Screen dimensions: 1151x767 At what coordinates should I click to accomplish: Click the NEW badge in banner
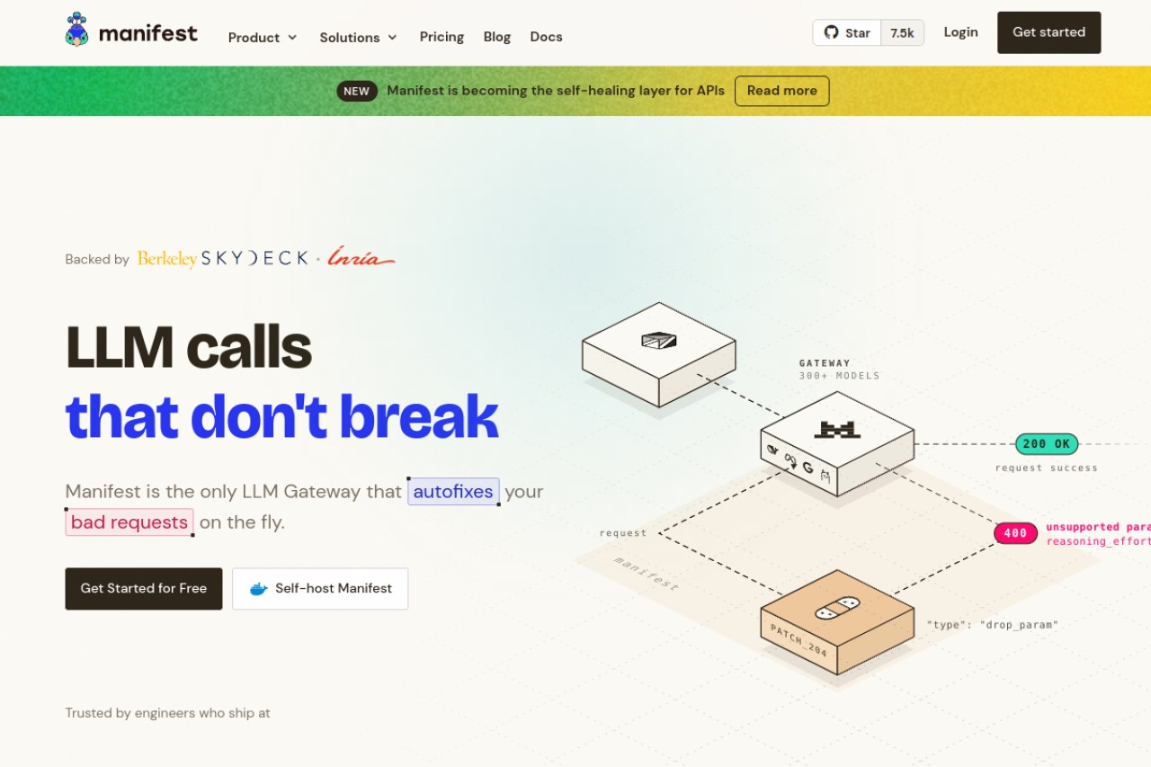tap(357, 91)
